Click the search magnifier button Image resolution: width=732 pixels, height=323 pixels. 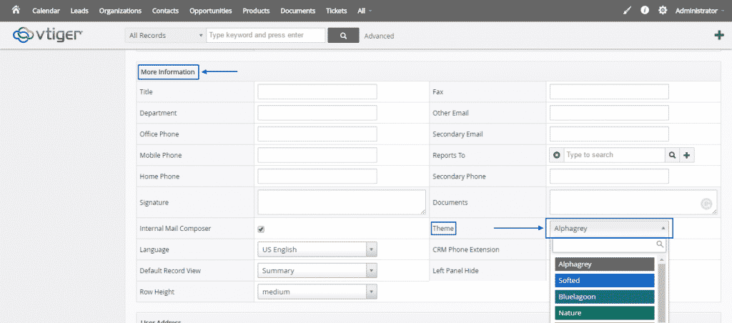[x=343, y=36]
